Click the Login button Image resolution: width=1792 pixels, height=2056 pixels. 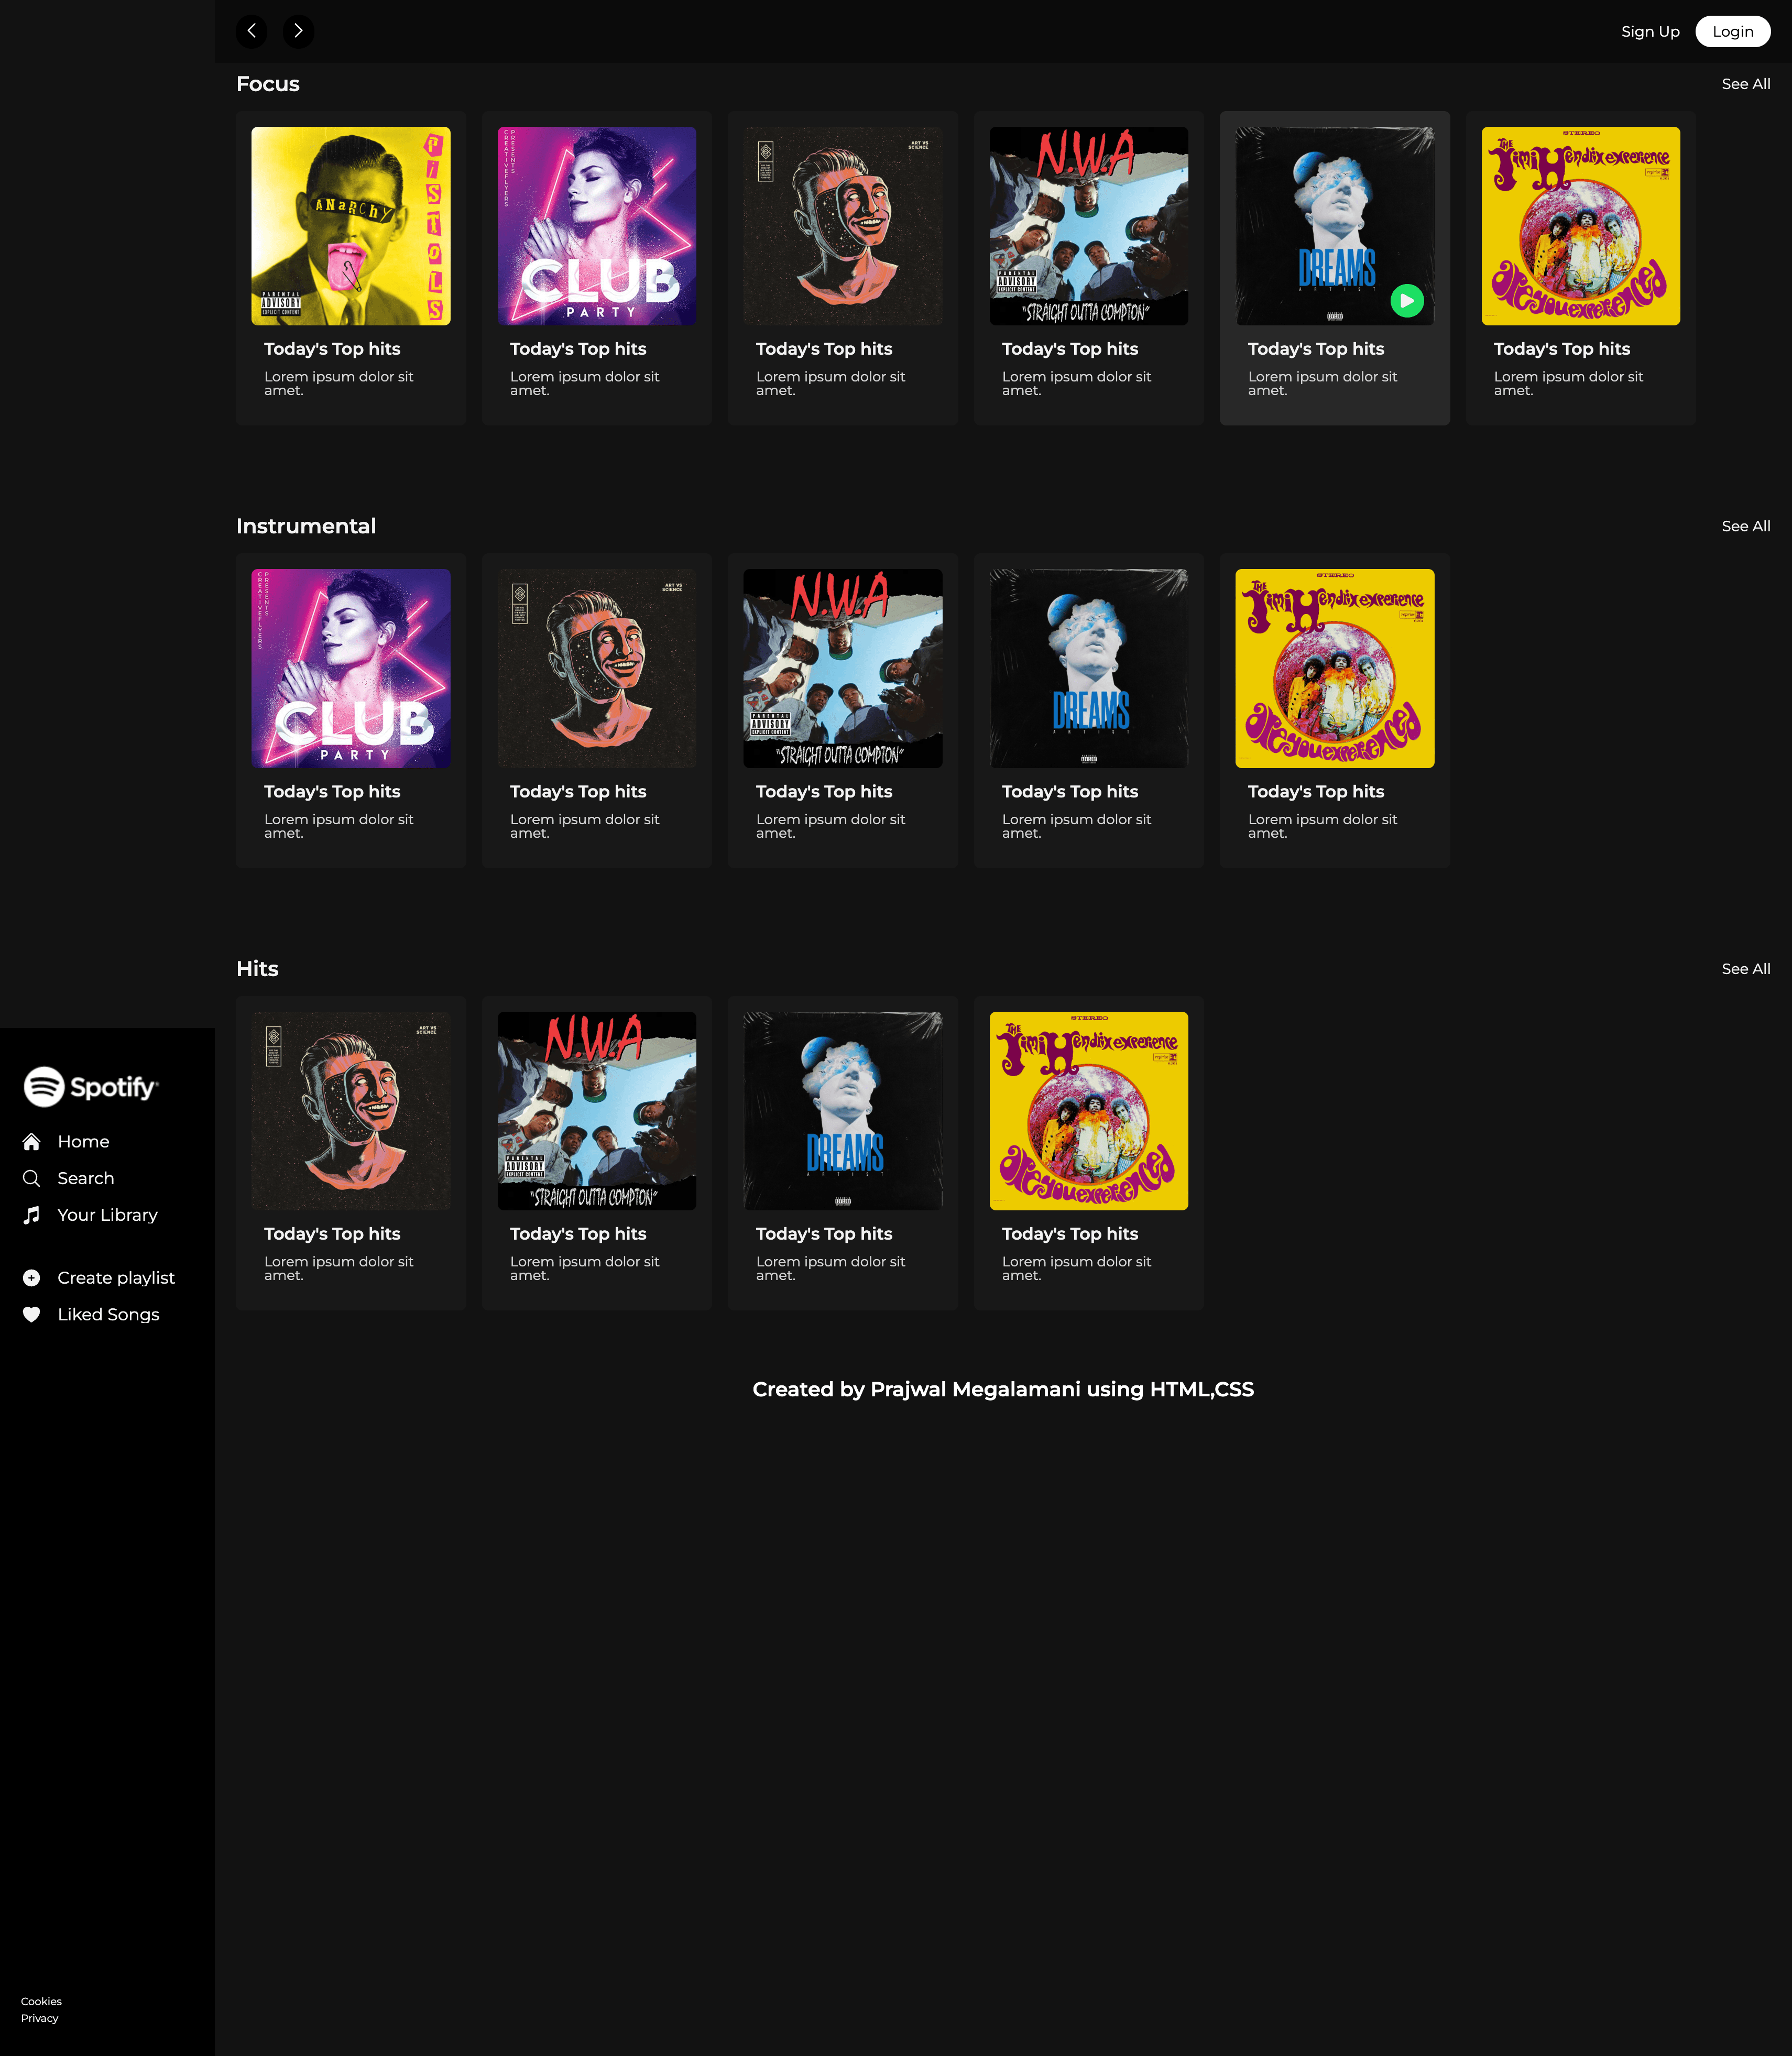[x=1732, y=31]
